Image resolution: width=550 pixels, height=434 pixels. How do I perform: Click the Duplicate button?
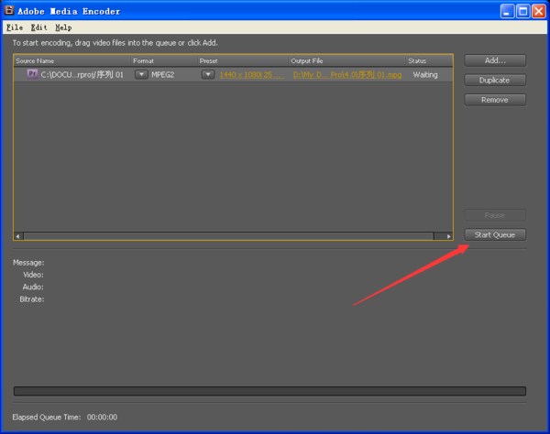[495, 81]
